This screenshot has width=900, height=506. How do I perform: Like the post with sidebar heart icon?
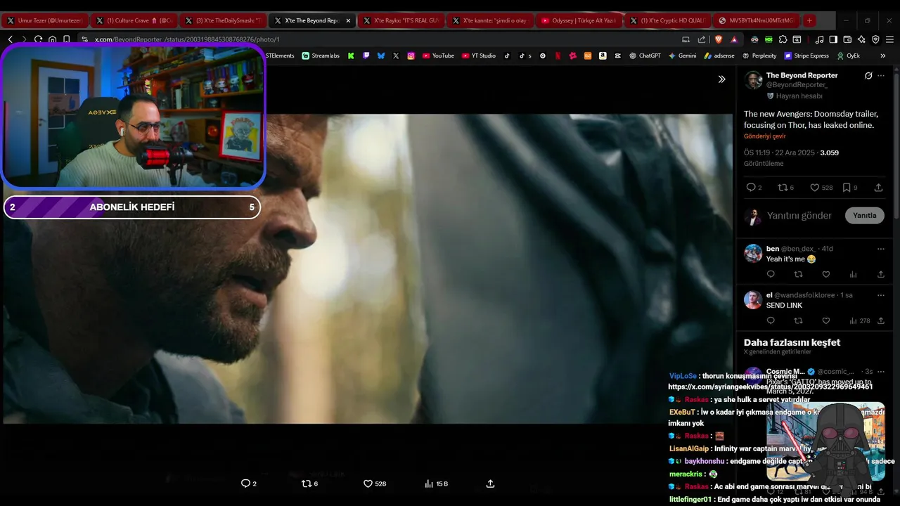[815, 188]
